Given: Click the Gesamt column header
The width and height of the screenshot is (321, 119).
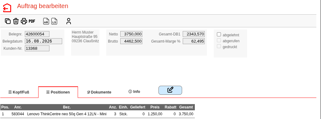Looking at the screenshot, I should [186, 107].
